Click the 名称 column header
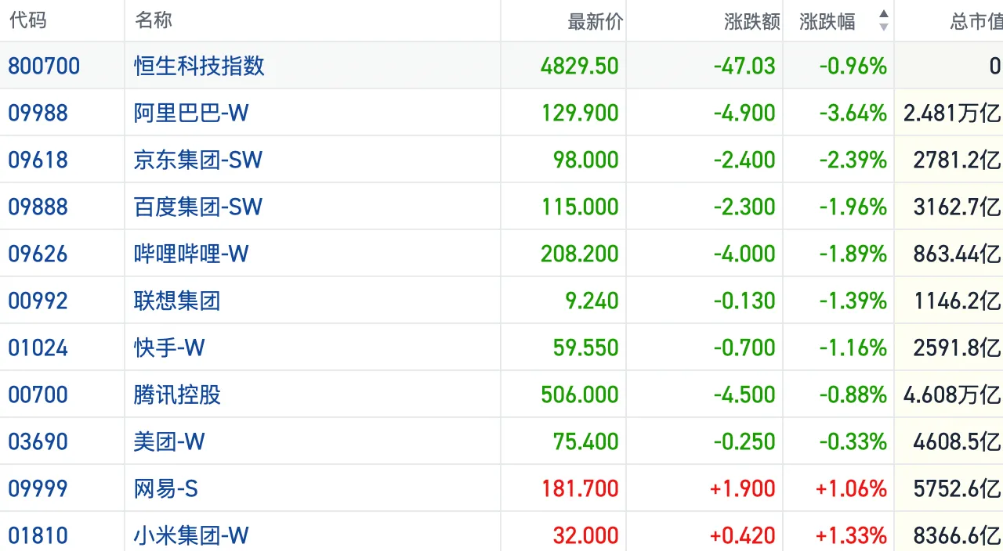The image size is (1003, 551). tap(154, 20)
